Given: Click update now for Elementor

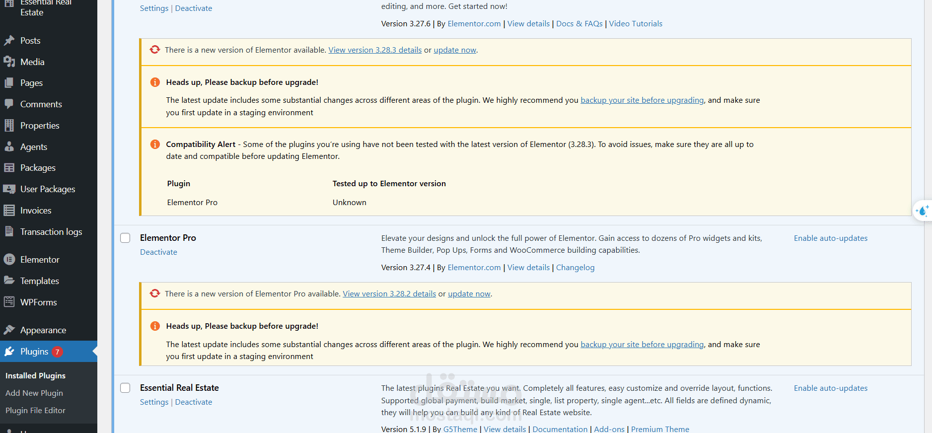Looking at the screenshot, I should (455, 50).
